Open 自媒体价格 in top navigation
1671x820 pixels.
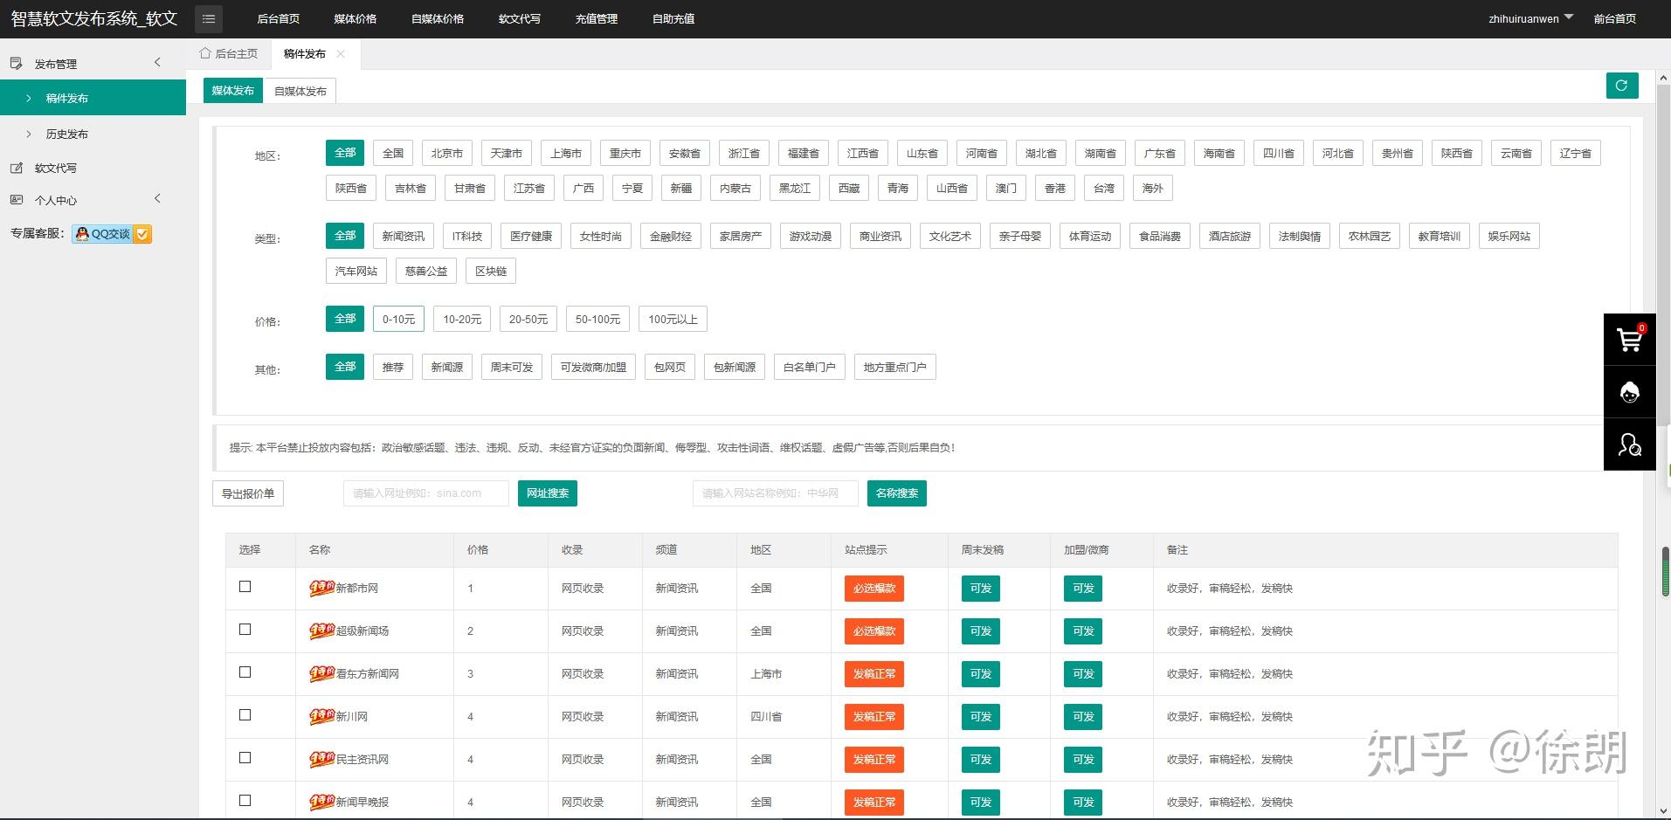tap(438, 18)
